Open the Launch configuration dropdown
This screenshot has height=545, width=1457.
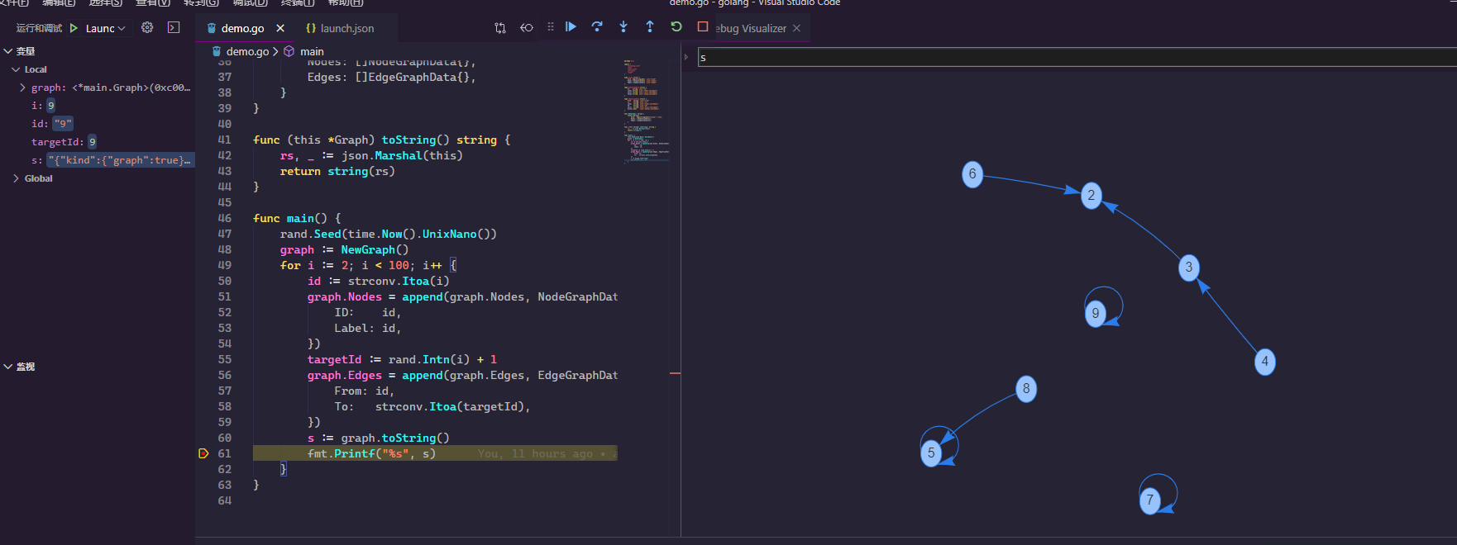[x=106, y=28]
